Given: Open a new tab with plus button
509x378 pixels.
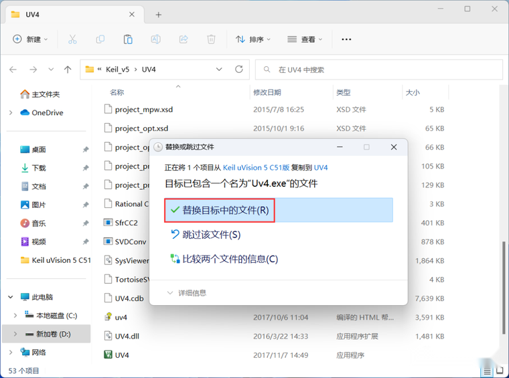Looking at the screenshot, I should point(159,15).
